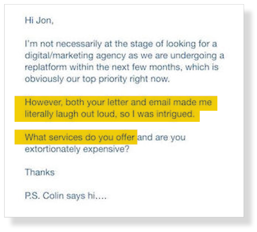The height and width of the screenshot is (232, 257).
Task: Click the sign-off 'Thanks'
Action: (40, 173)
